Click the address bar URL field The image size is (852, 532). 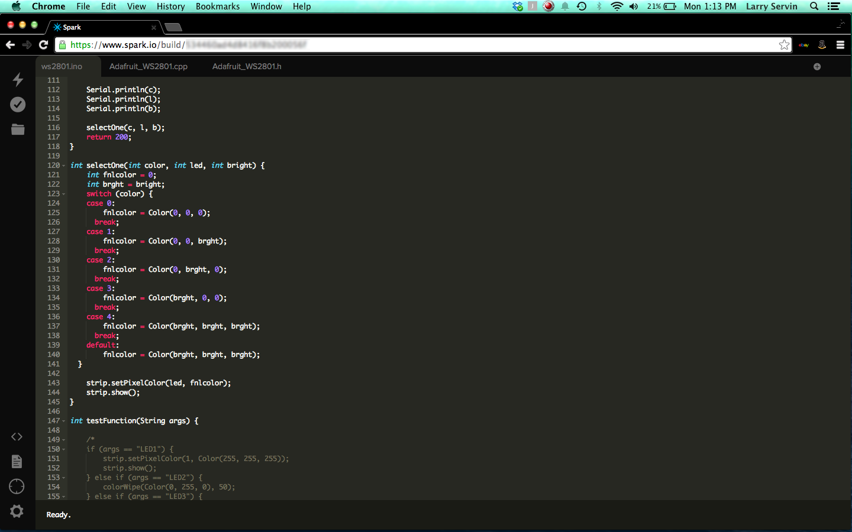click(423, 45)
